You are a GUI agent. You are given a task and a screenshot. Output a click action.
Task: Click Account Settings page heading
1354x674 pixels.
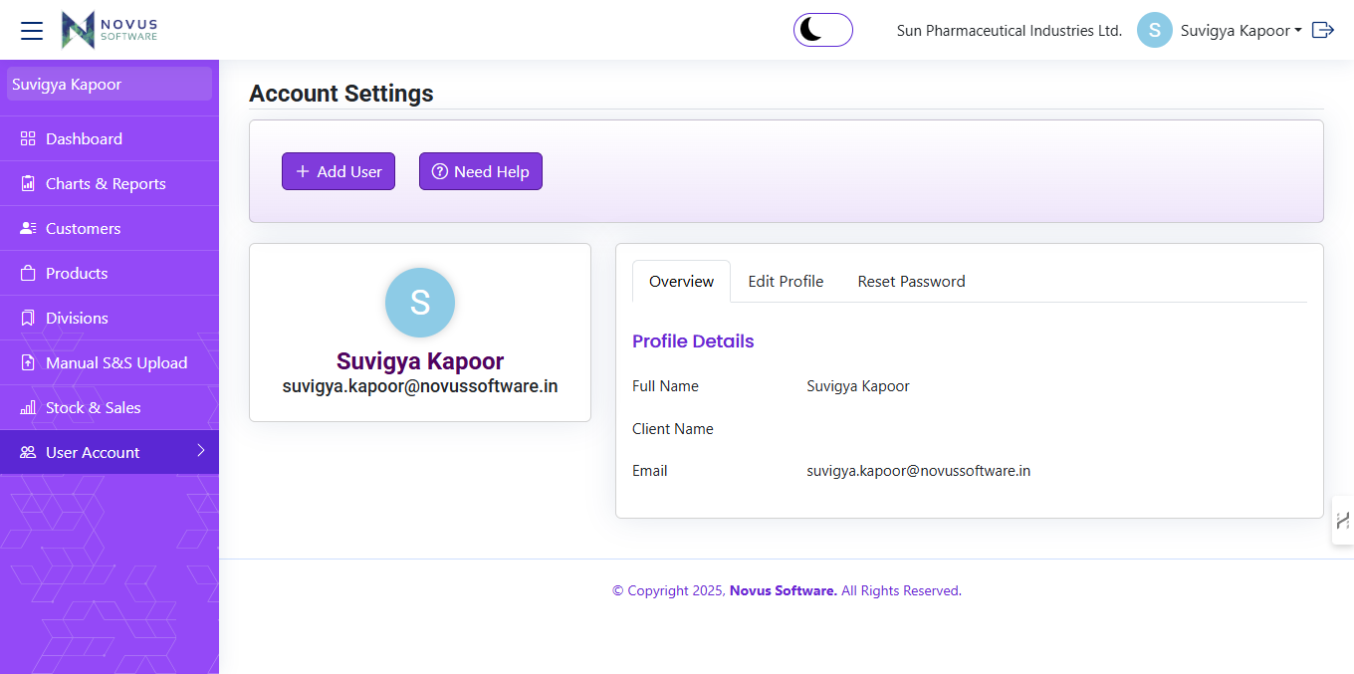click(x=341, y=94)
